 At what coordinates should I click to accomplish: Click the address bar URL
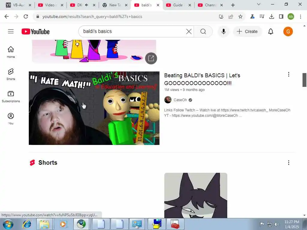point(92,17)
